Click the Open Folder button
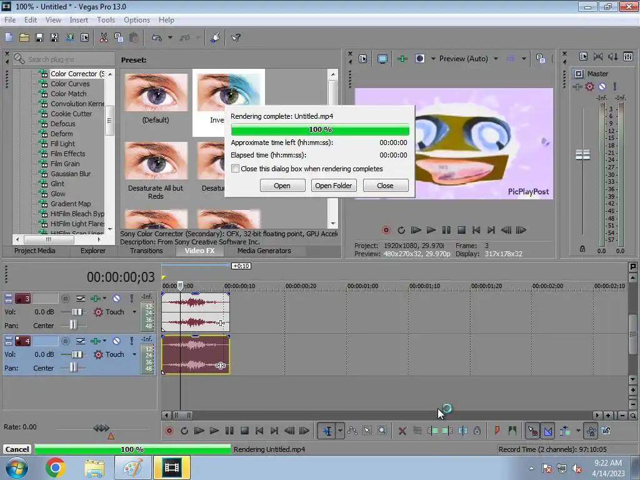640x480 pixels. [334, 185]
